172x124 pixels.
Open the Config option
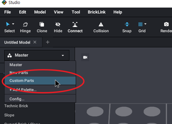click(x=40, y=99)
